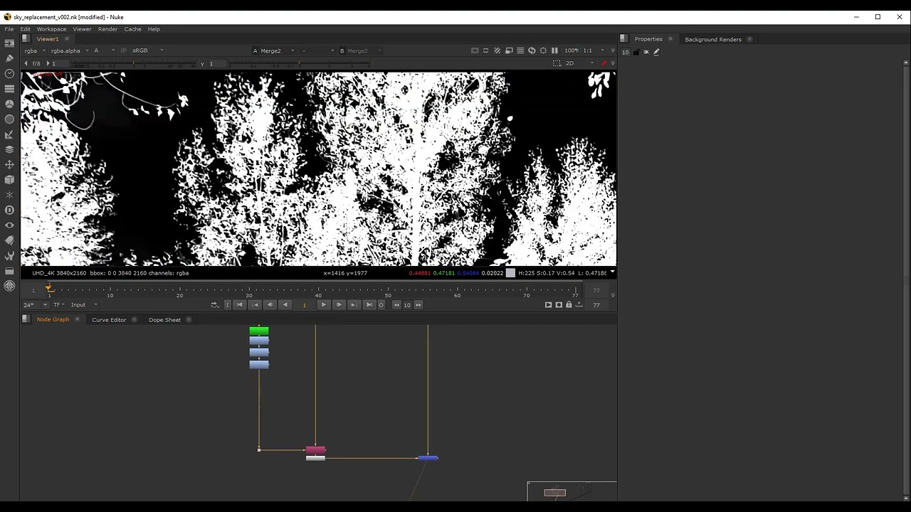Switch to the Curve Editor tab
Image resolution: width=911 pixels, height=512 pixels.
[x=109, y=320]
